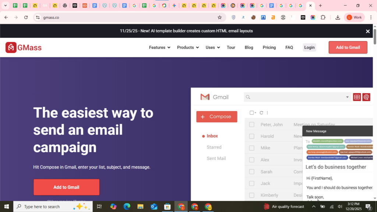The width and height of the screenshot is (377, 212).
Task: Tick the checkbox next to Harold
Action: (252, 136)
